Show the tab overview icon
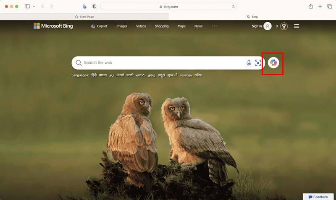The image size is (336, 200). click(x=330, y=6)
